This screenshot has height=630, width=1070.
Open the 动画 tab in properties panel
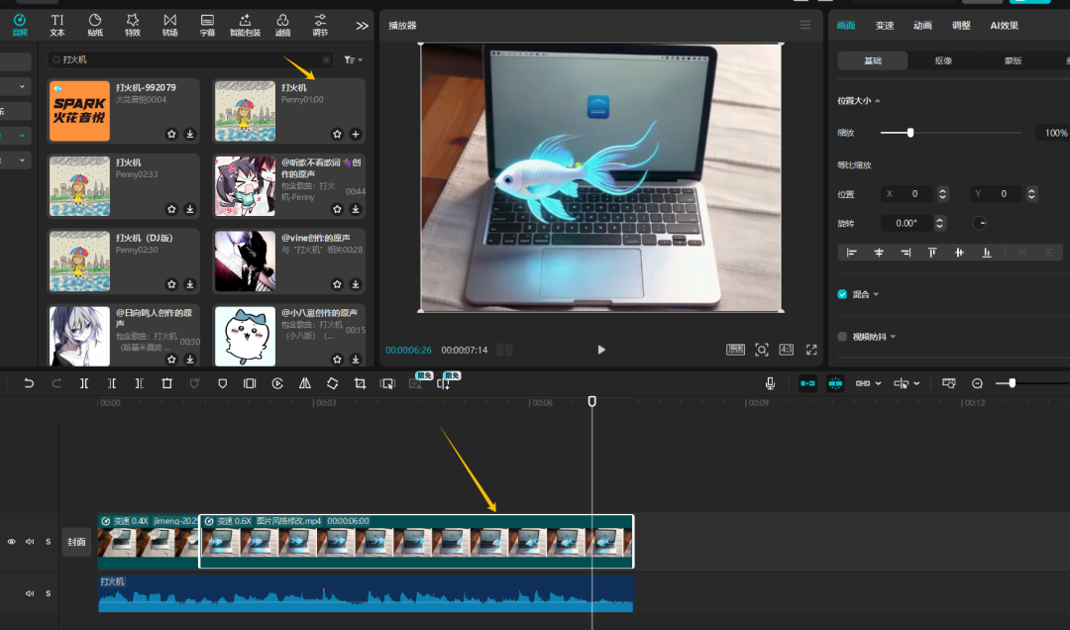click(x=922, y=26)
